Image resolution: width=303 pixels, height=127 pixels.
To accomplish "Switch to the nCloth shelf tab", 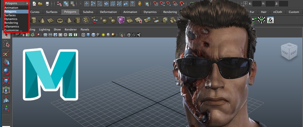I will 278,12.
